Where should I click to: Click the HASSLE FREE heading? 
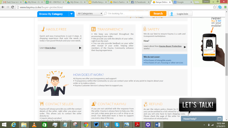56,29
